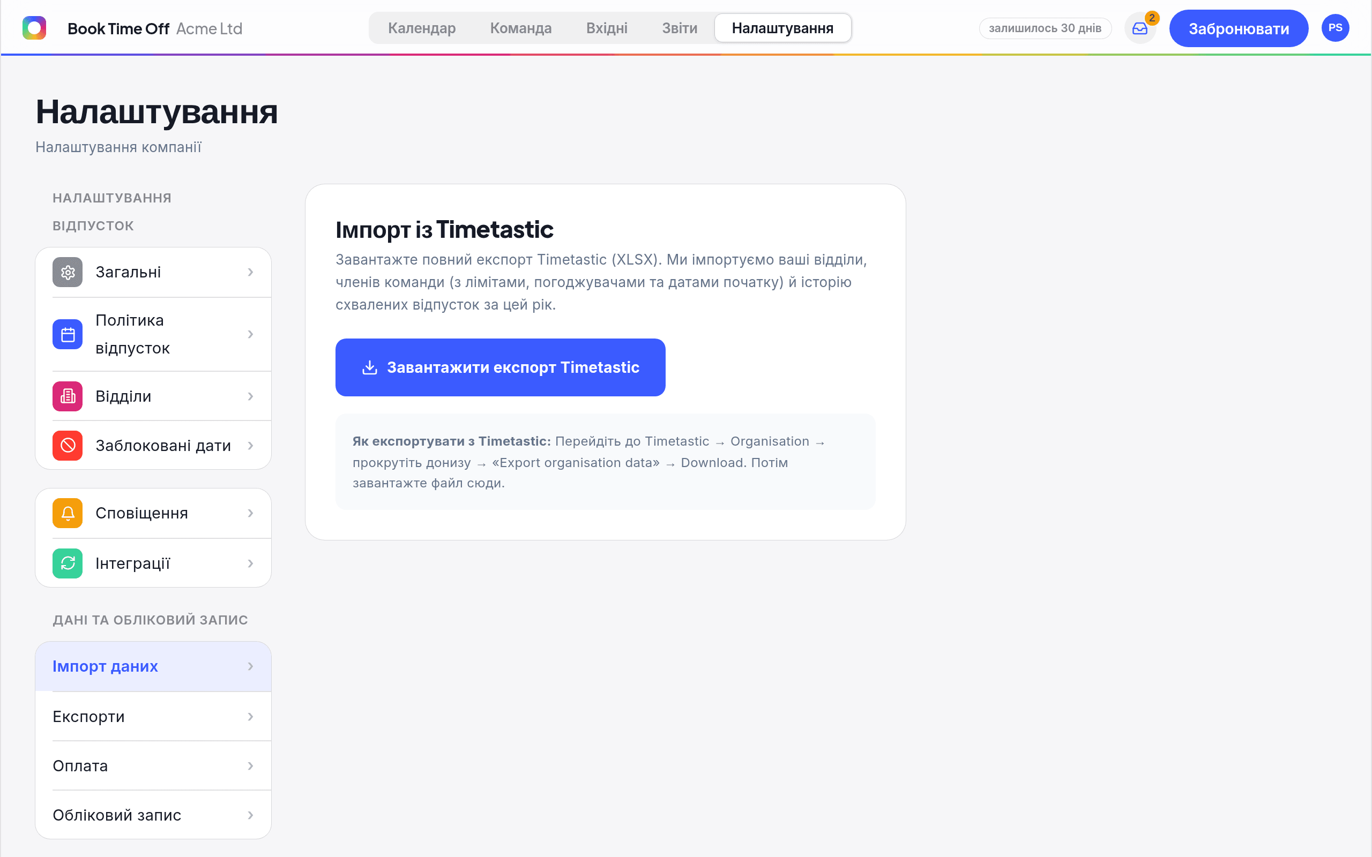Expand the Заблоковані дати chevron
The image size is (1372, 857).
[x=251, y=446]
